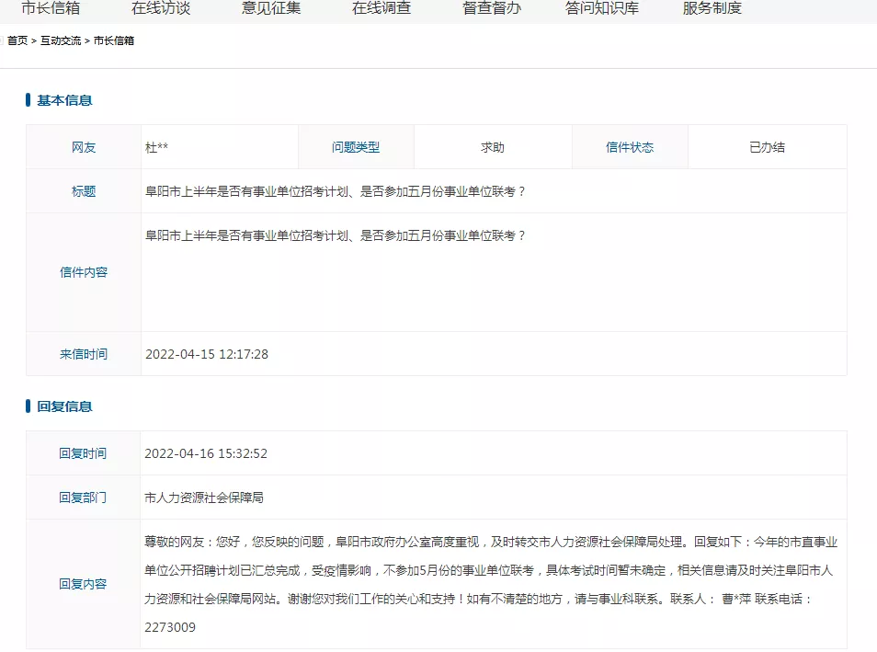This screenshot has width=877, height=652.
Task: Click the letter body text in 信件内容 row
Action: point(335,235)
